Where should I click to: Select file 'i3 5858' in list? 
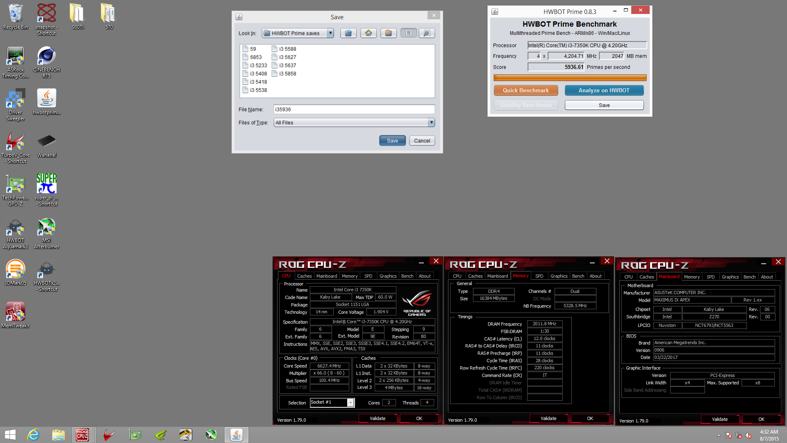click(284, 74)
